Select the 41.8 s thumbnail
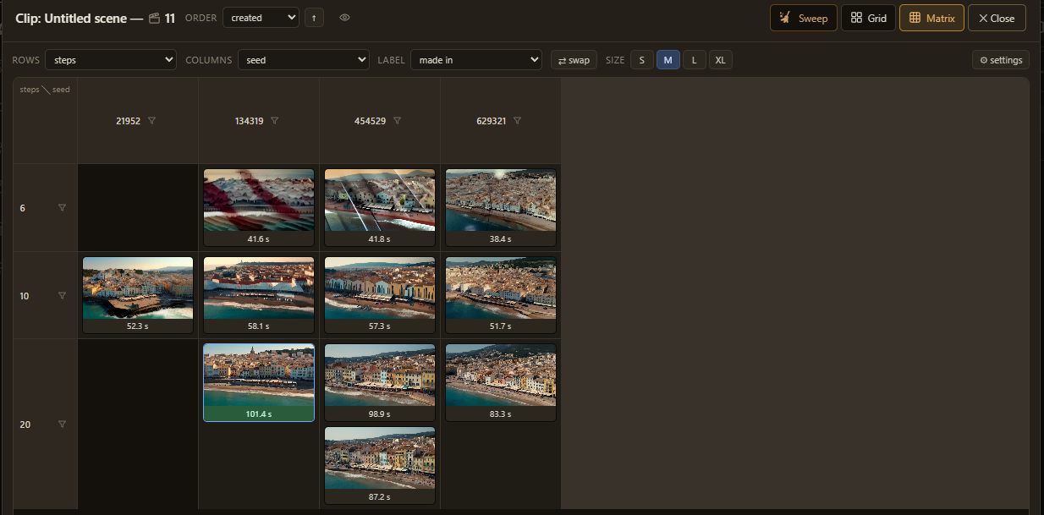The image size is (1044, 515). (x=380, y=207)
